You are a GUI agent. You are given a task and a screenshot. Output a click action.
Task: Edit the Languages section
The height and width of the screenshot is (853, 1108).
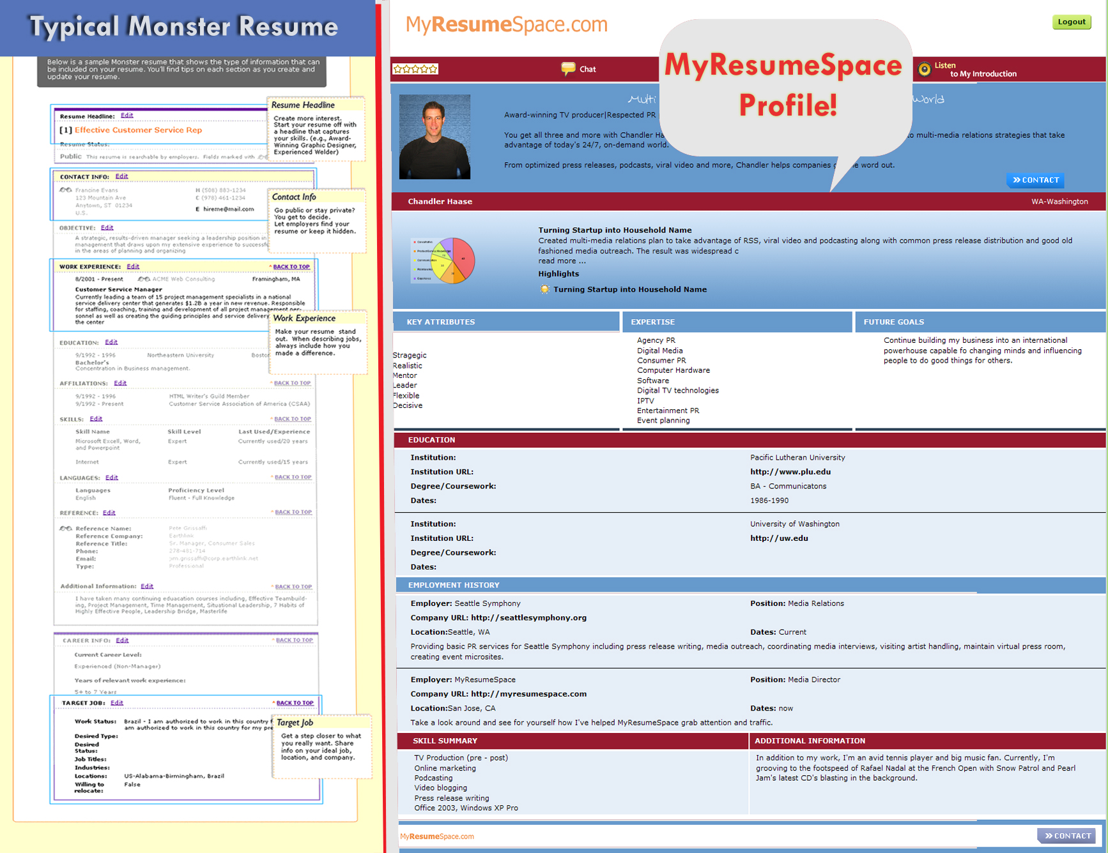[x=112, y=478]
